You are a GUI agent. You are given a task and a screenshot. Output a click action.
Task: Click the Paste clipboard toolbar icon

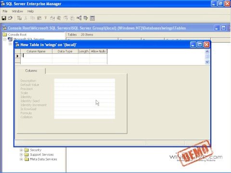click(x=39, y=18)
